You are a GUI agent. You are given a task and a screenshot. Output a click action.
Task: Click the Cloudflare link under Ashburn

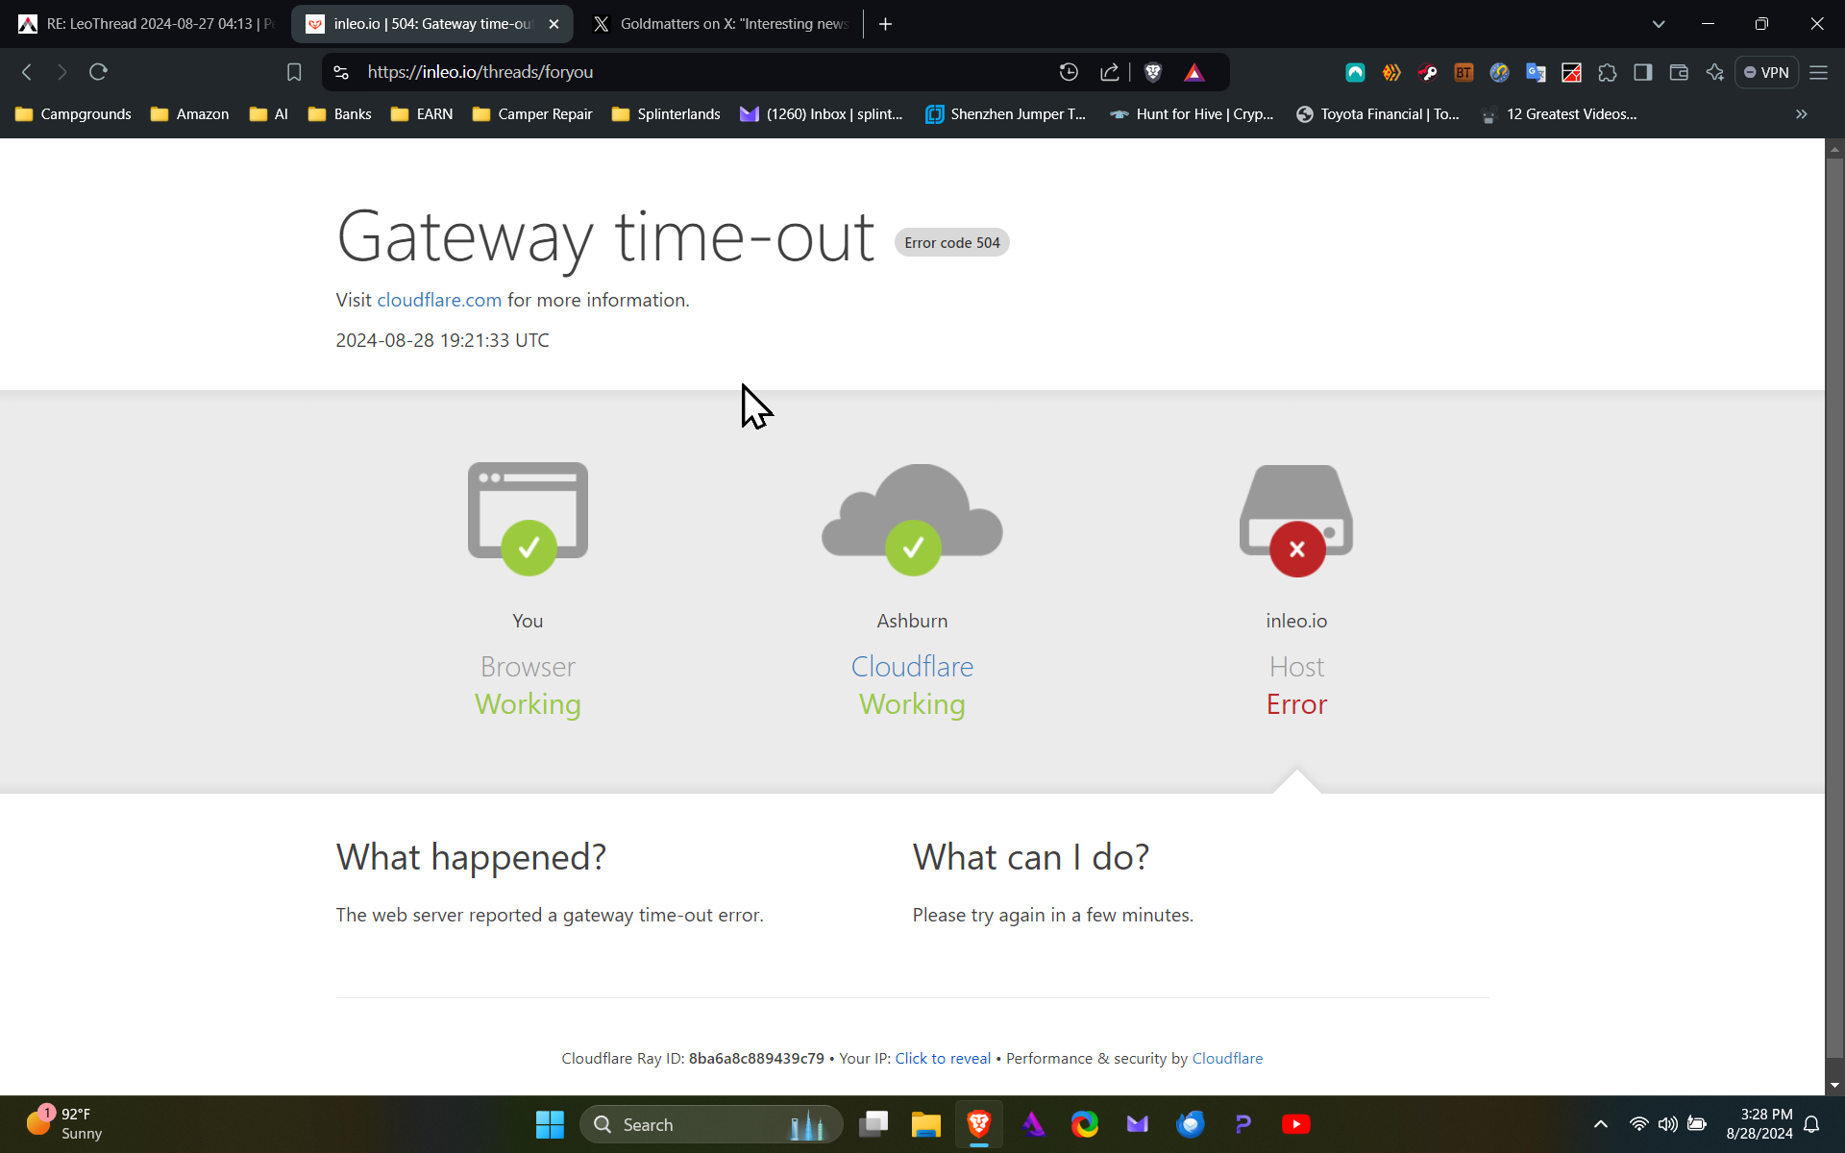(x=912, y=666)
